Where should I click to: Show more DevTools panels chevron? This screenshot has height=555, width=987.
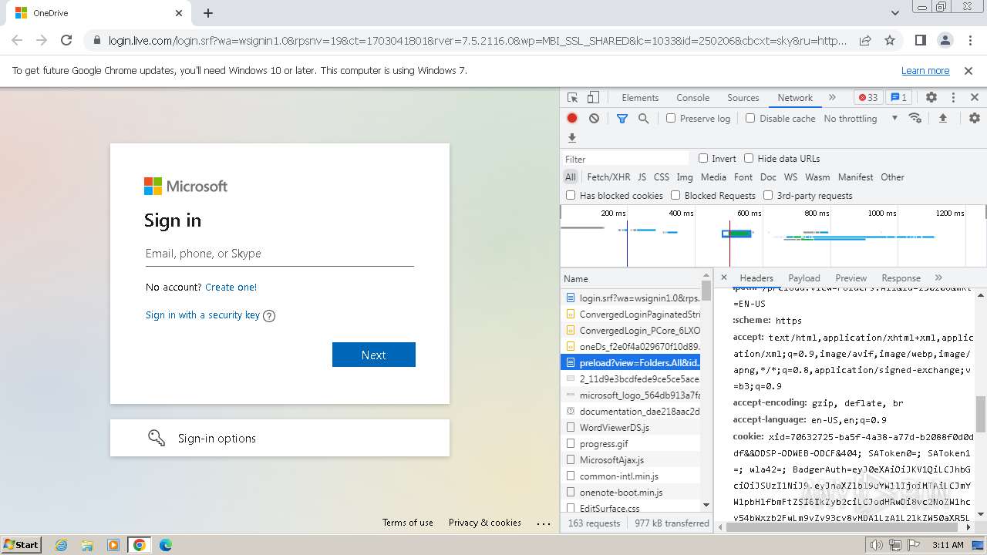832,98
